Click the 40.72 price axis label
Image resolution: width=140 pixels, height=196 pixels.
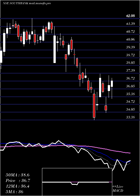130,31
